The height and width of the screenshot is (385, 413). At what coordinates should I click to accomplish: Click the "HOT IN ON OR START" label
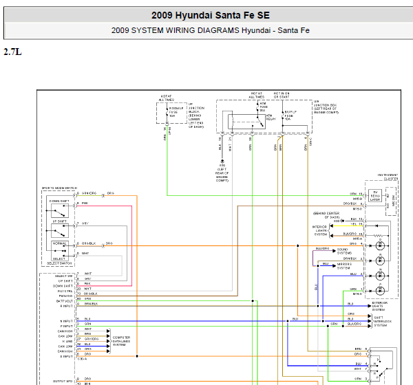coord(282,96)
